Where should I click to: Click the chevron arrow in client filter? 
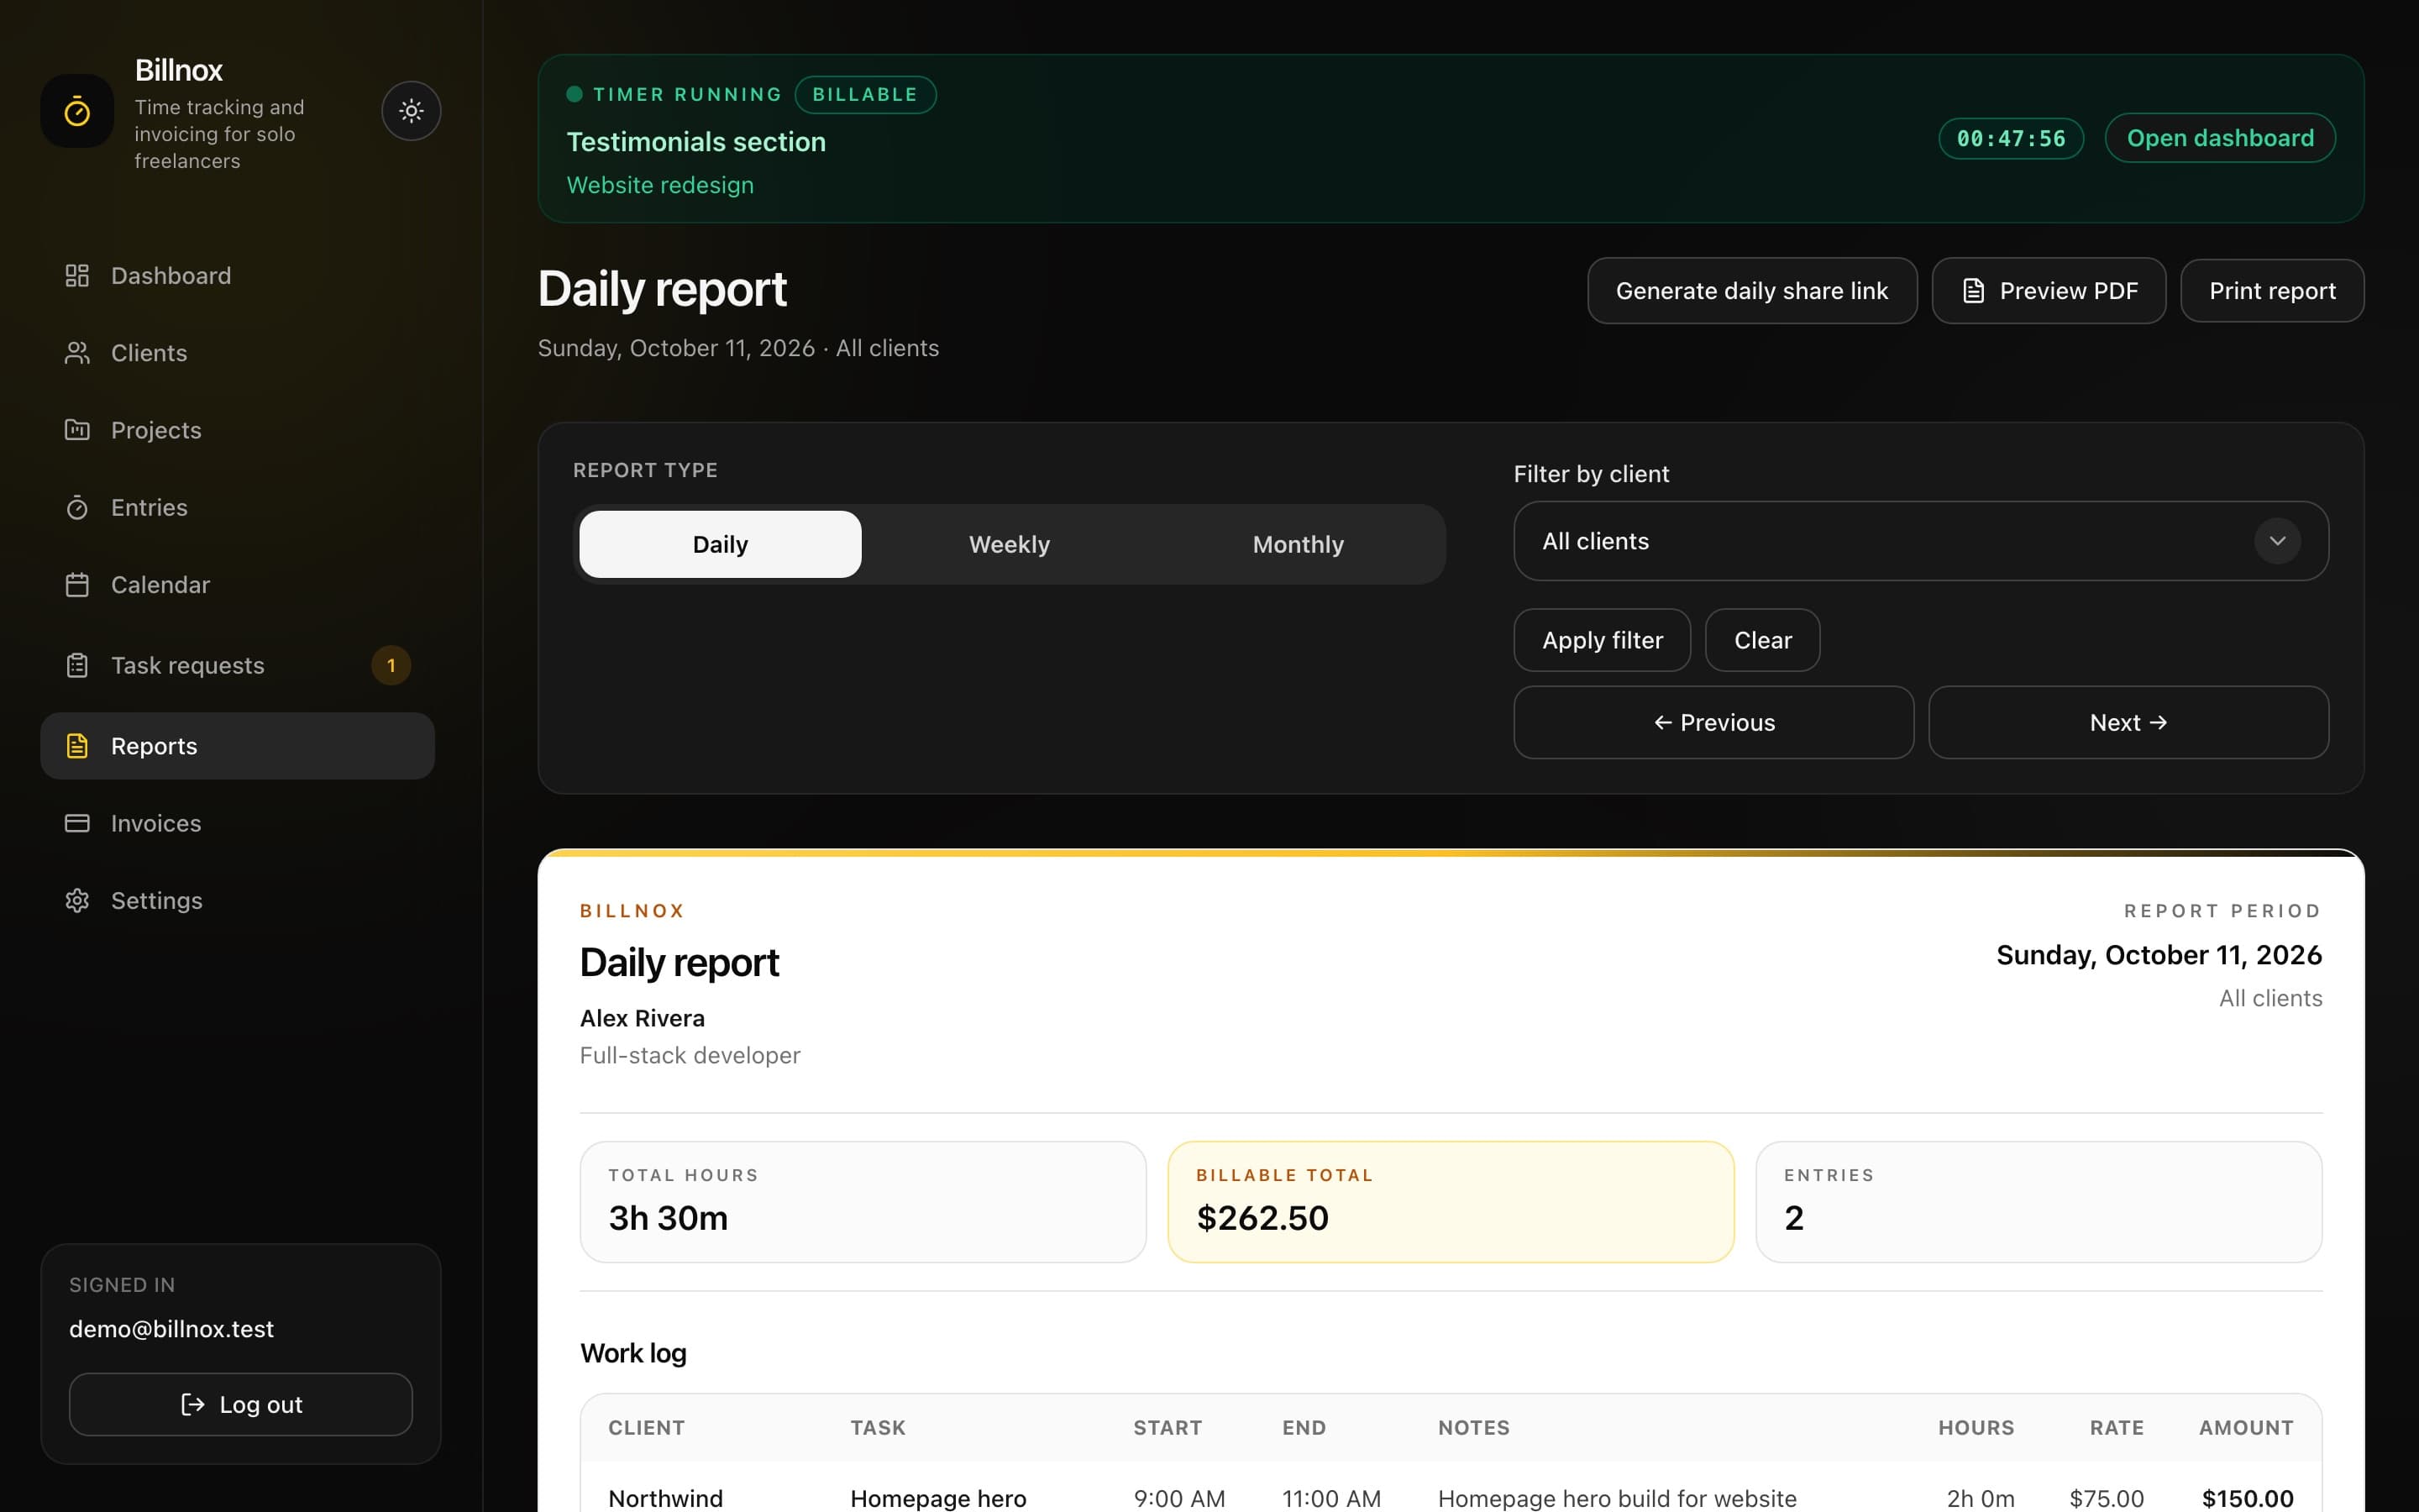pos(2277,541)
